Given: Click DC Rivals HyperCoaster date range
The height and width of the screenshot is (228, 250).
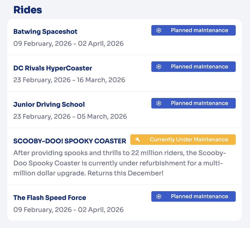Looking at the screenshot, I should (x=69, y=80).
